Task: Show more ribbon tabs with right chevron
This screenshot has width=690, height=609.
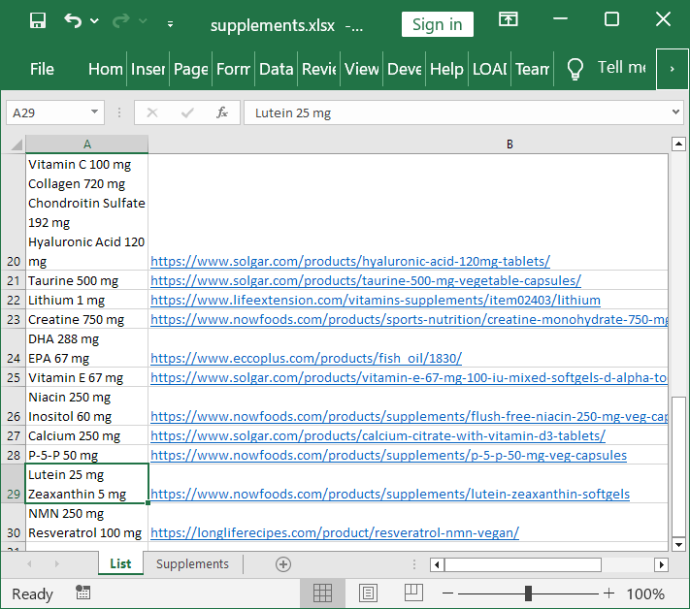Action: 672,69
